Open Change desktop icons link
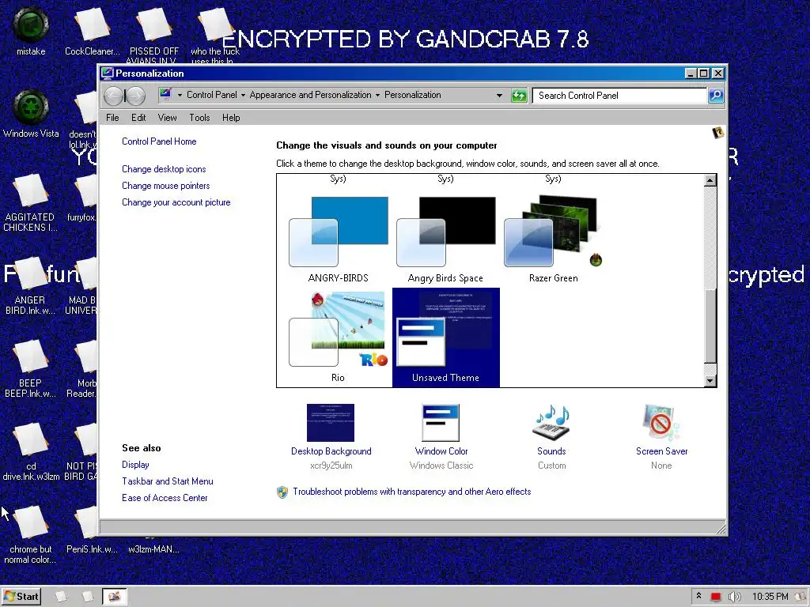 (164, 169)
